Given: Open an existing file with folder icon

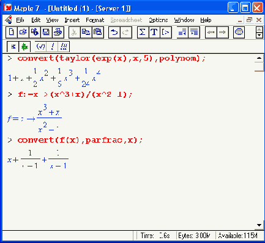Looking at the screenshot, I should pyautogui.click(x=23, y=32).
